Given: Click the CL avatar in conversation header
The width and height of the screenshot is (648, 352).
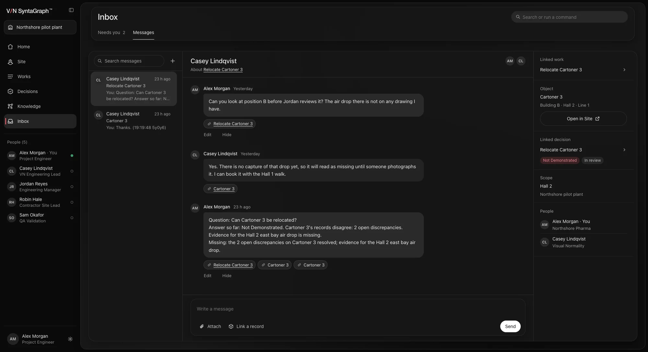Looking at the screenshot, I should pyautogui.click(x=521, y=61).
